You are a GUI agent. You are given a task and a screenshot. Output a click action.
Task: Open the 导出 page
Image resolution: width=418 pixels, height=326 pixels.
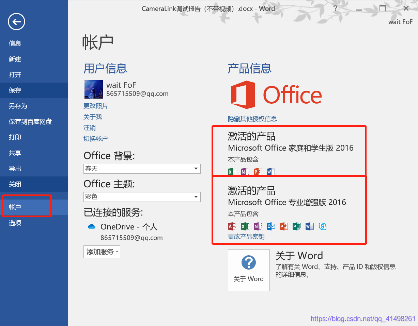tap(34, 168)
